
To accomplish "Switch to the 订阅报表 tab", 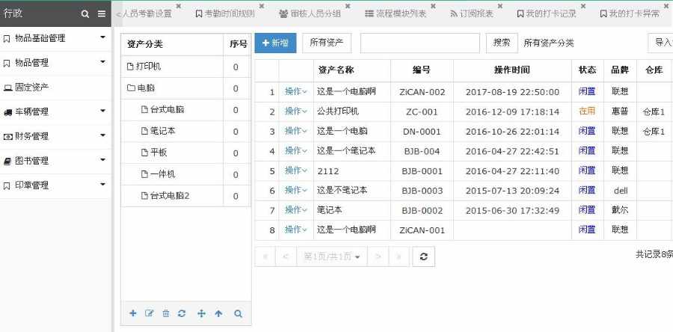I will coord(471,13).
